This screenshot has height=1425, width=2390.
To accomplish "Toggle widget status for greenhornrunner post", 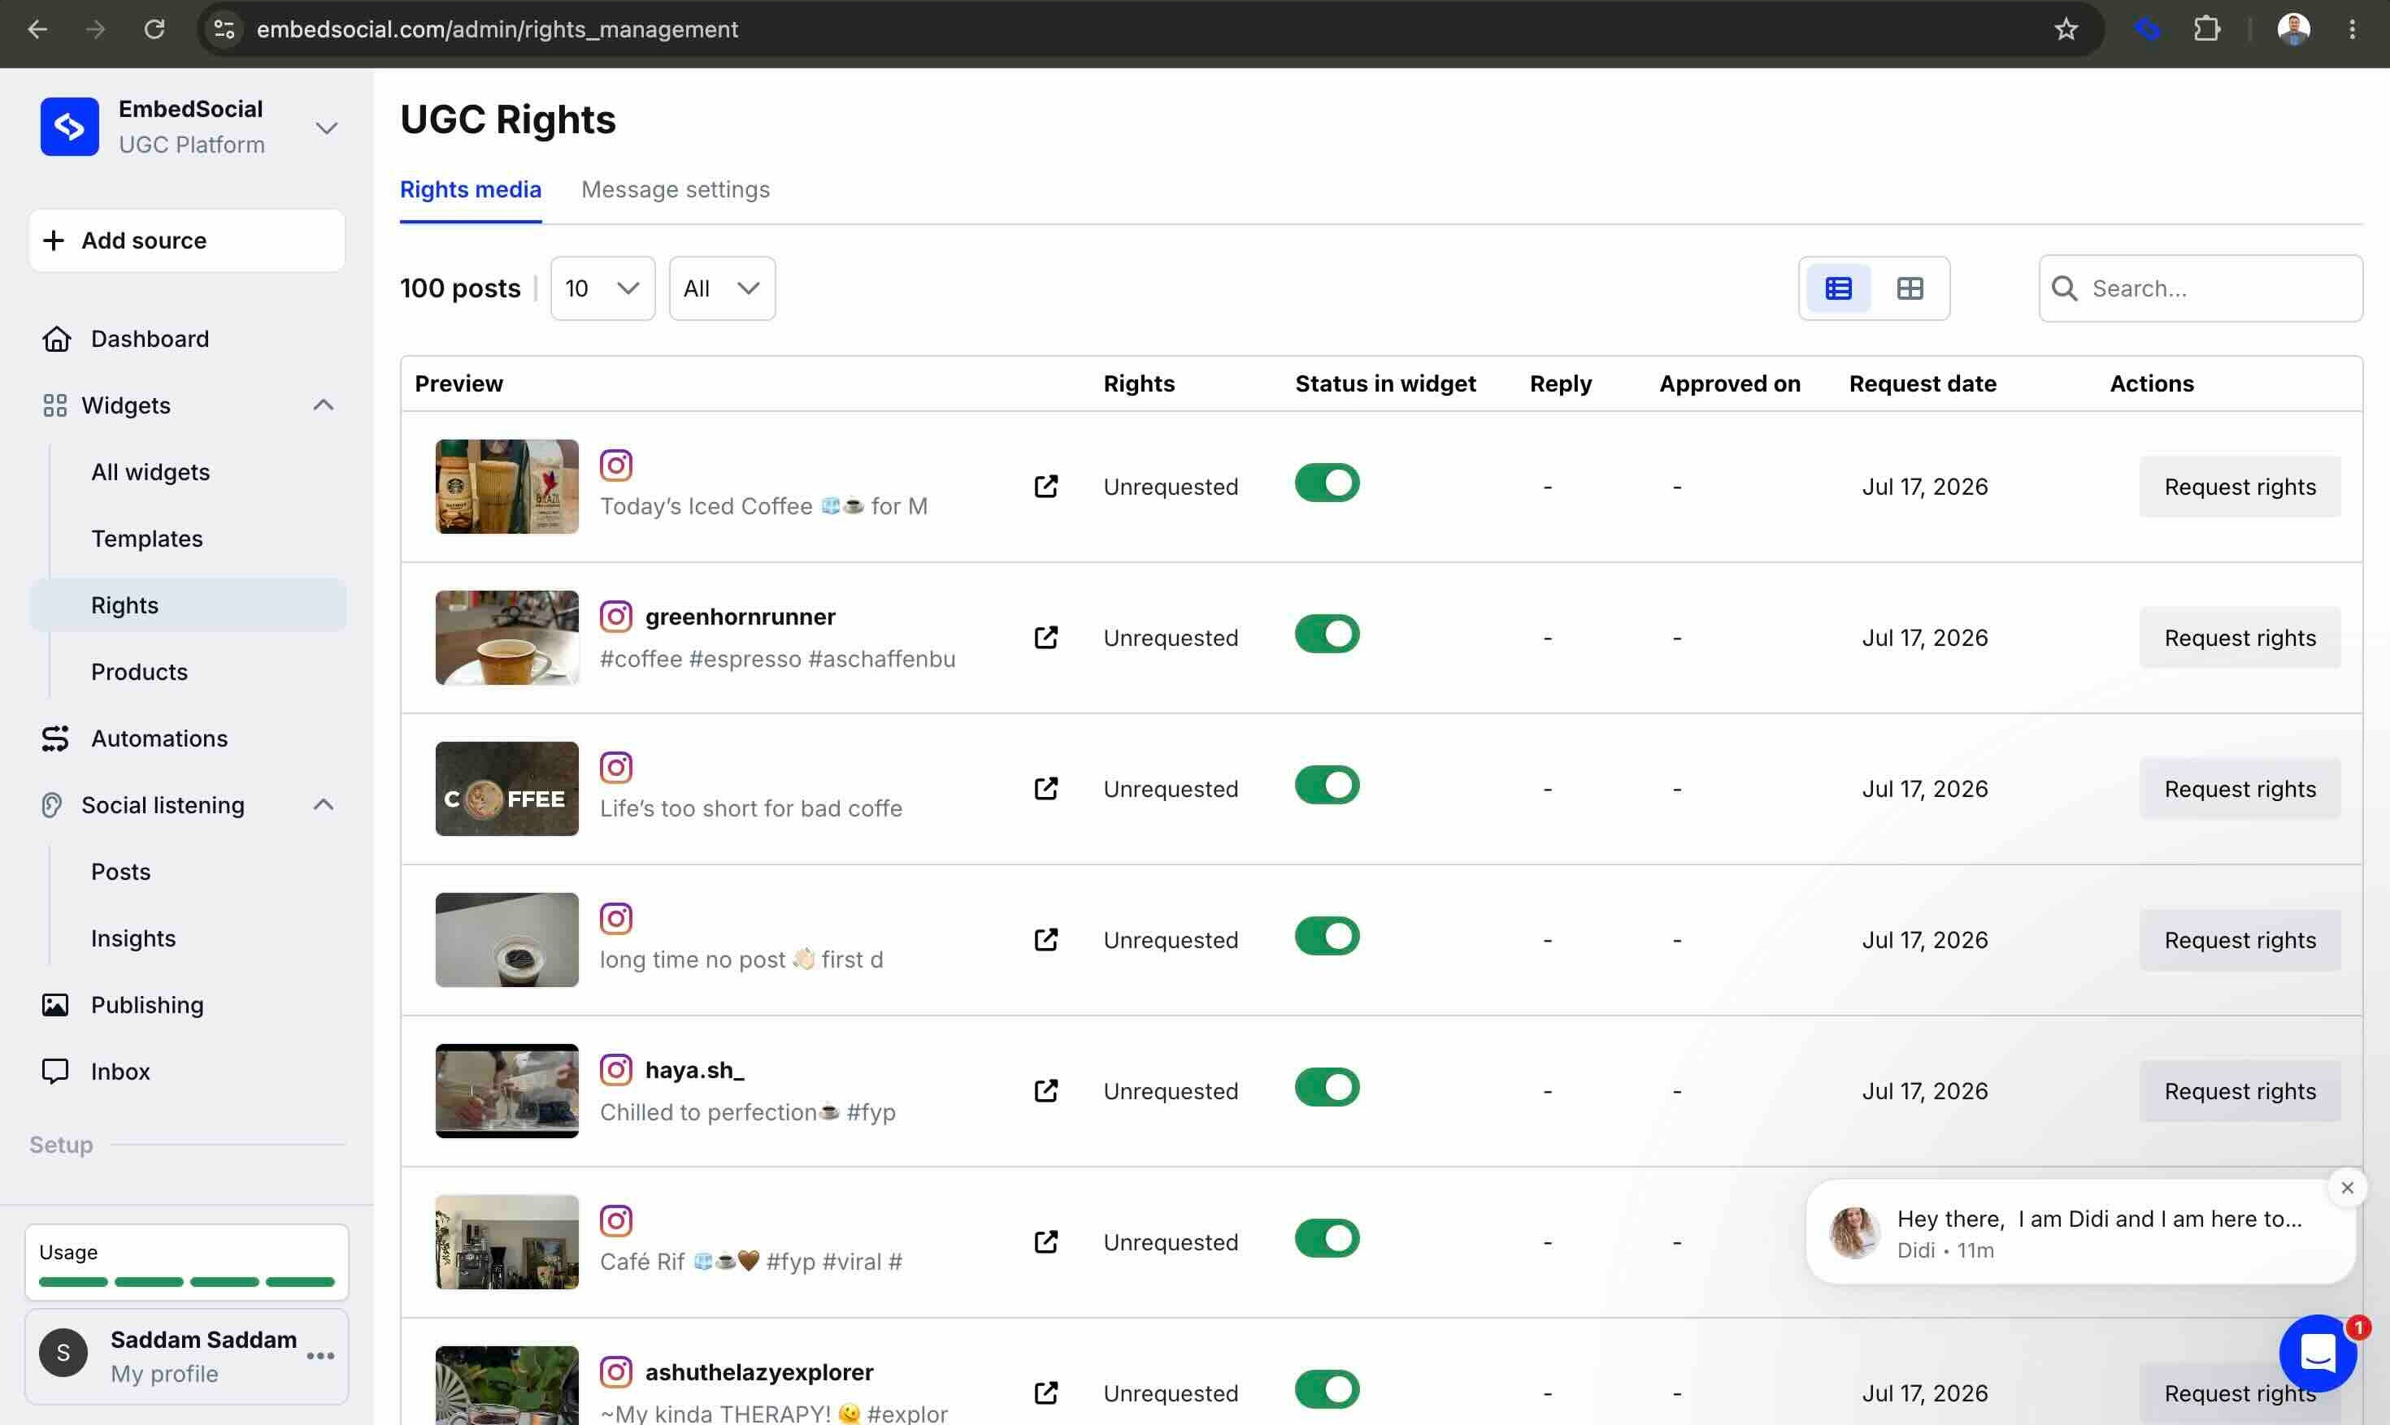I will [1327, 634].
